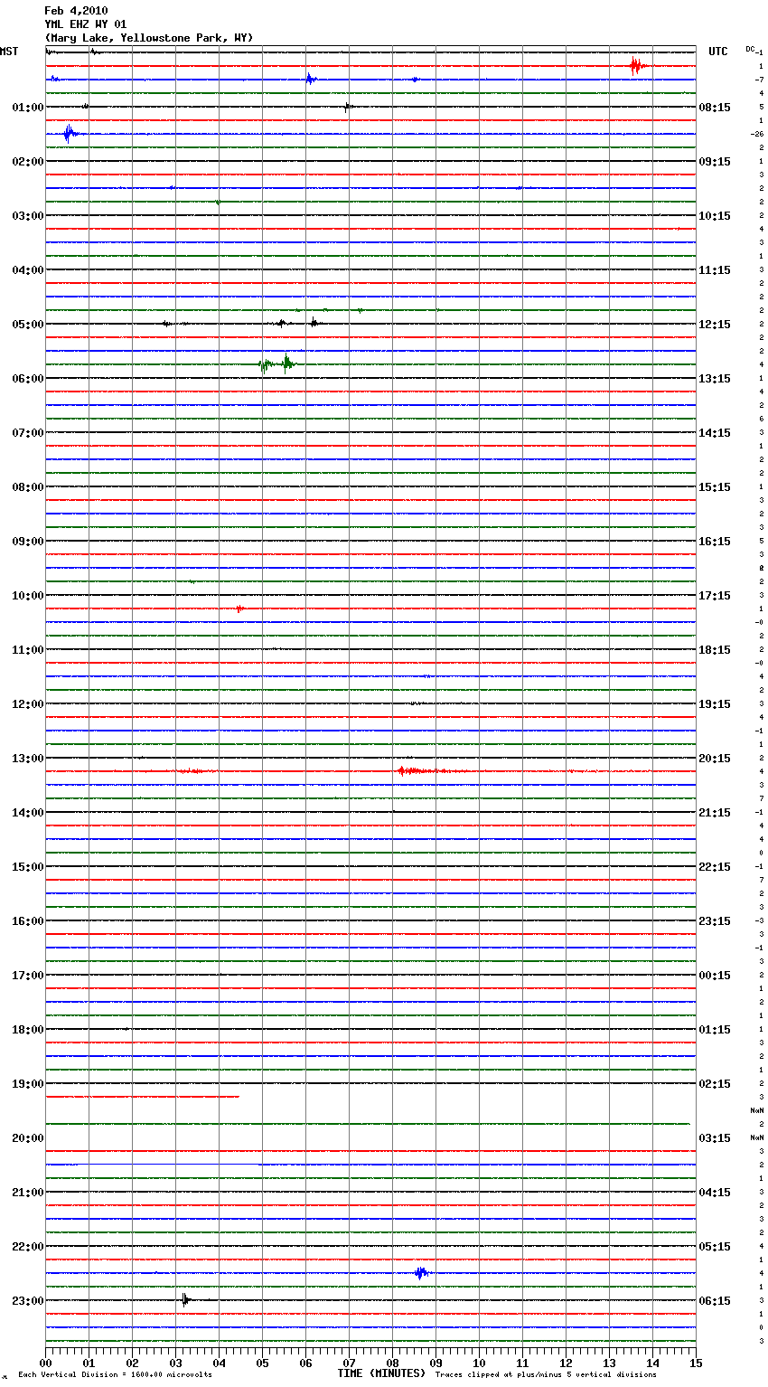Click the blue event on the 22:30 MST trace near minute 8.5
768x1387 pixels.
pyautogui.click(x=421, y=1273)
